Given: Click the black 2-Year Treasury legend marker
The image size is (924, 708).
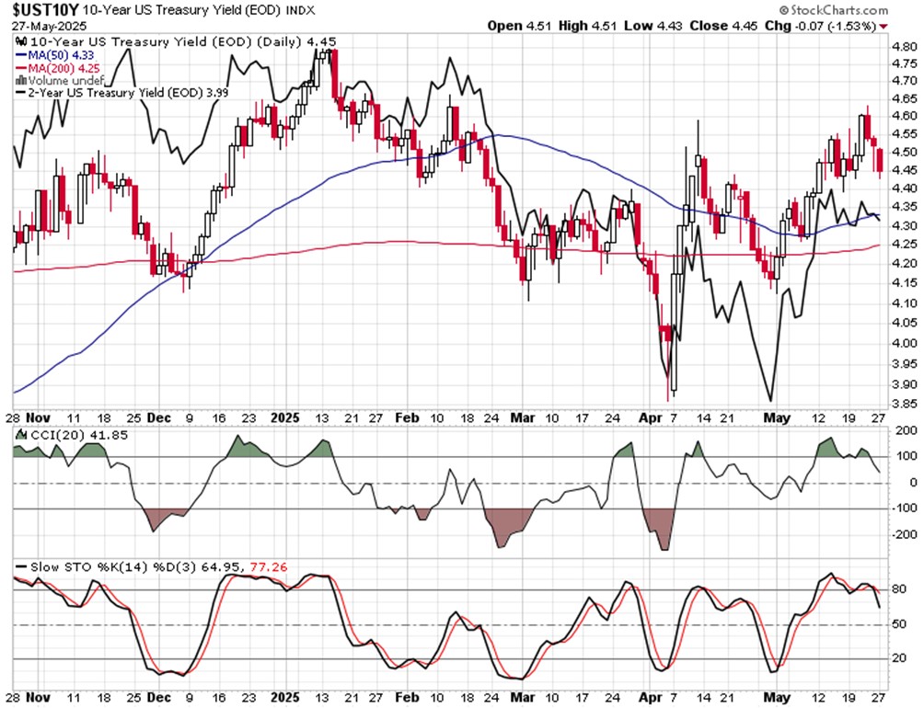Looking at the screenshot, I should 18,92.
